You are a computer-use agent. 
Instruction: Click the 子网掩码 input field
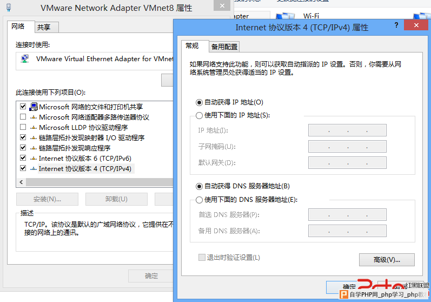pos(347,147)
